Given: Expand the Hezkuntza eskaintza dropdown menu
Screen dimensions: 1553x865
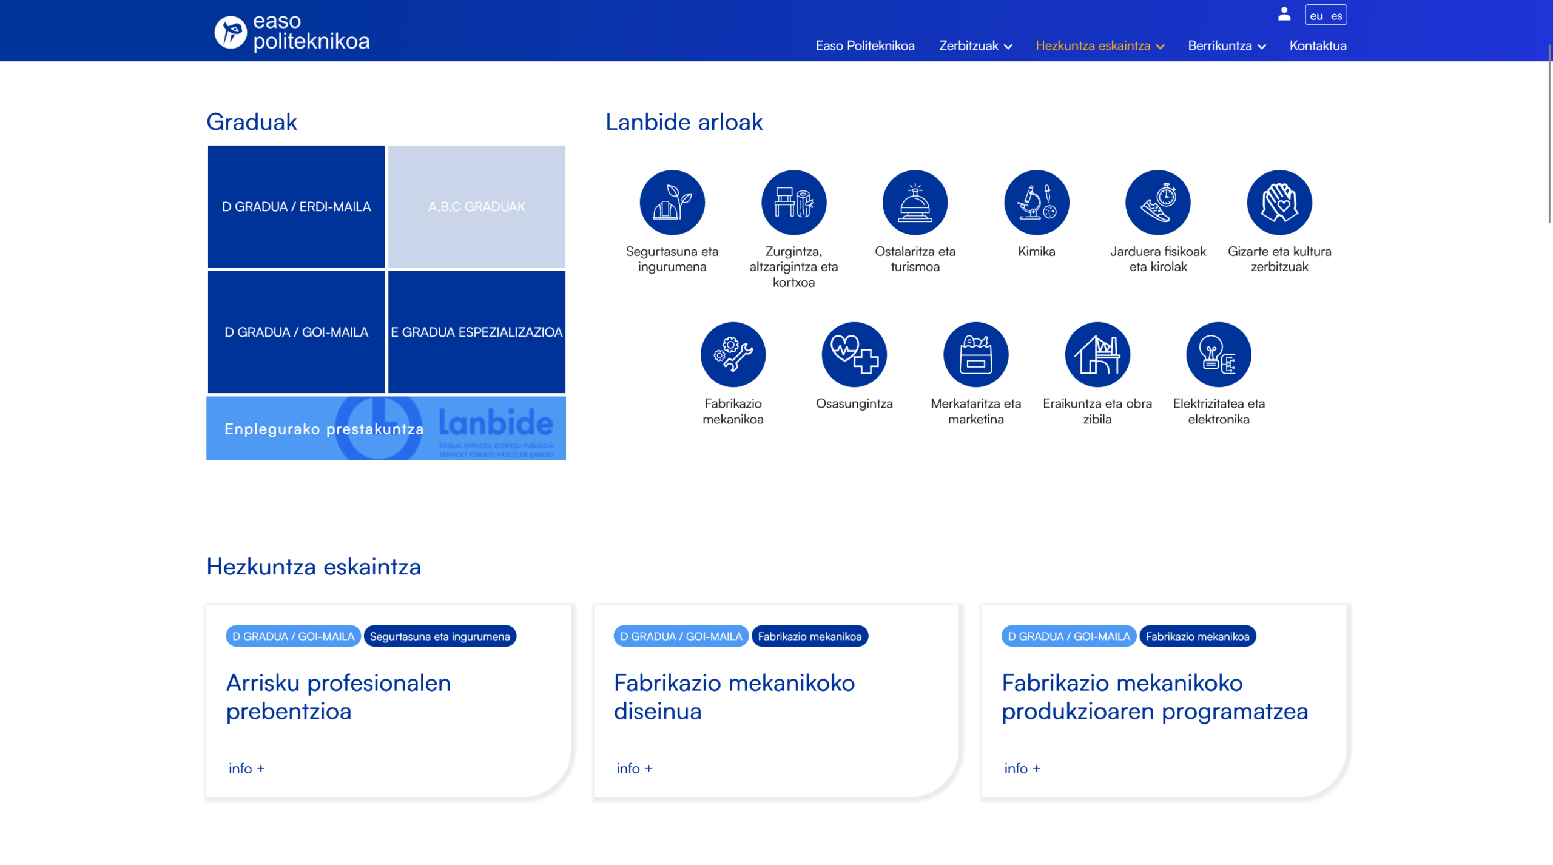Looking at the screenshot, I should pyautogui.click(x=1099, y=45).
